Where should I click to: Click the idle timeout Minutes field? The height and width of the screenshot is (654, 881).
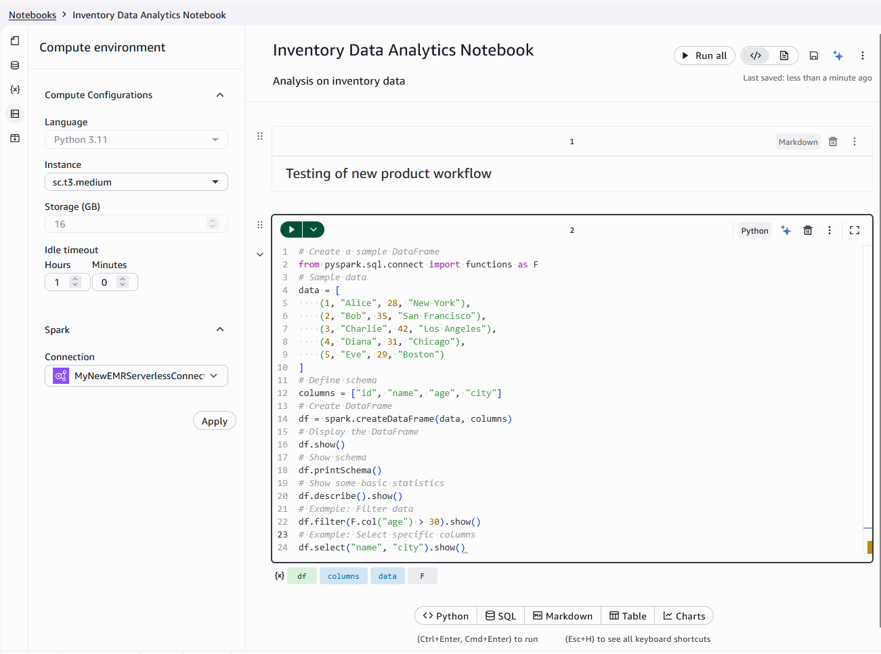click(x=115, y=282)
